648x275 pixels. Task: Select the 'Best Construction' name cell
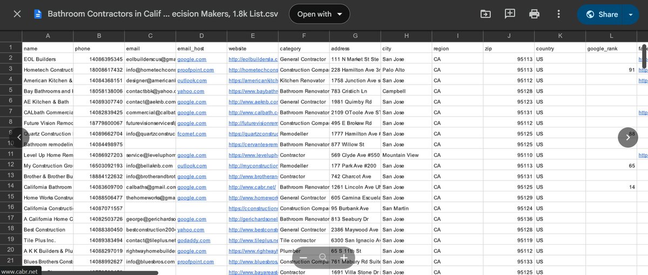(x=48, y=230)
